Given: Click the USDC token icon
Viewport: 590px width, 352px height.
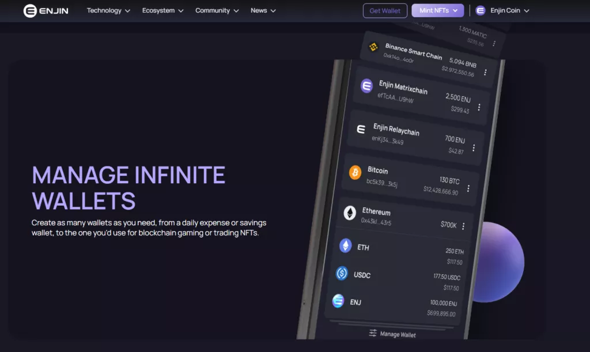Looking at the screenshot, I should tap(342, 274).
